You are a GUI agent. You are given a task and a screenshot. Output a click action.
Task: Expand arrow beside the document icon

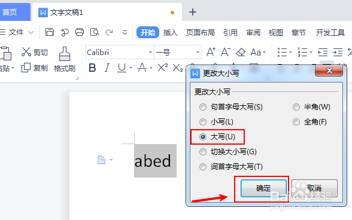111,160
